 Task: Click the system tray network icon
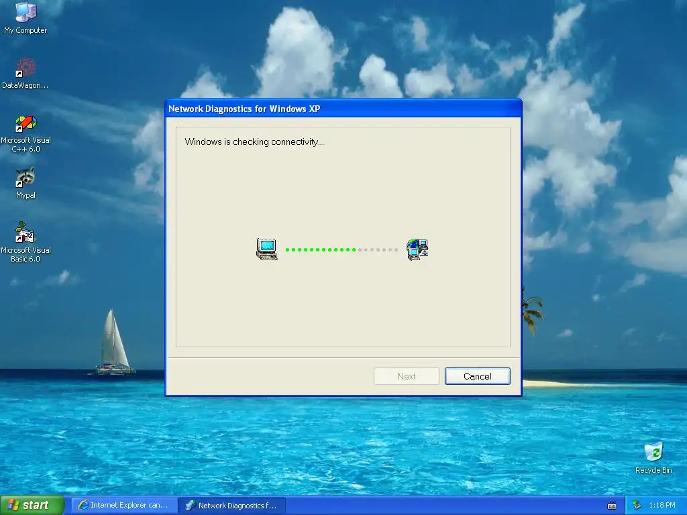[637, 506]
